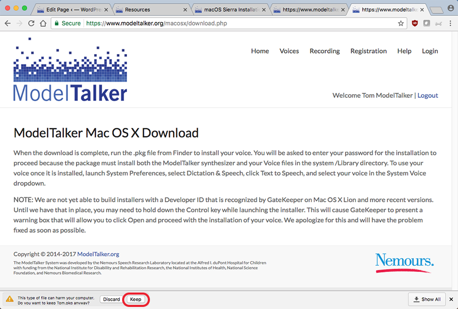Image resolution: width=458 pixels, height=309 pixels.
Task: Click the download warning triangle icon
Action: [10, 299]
